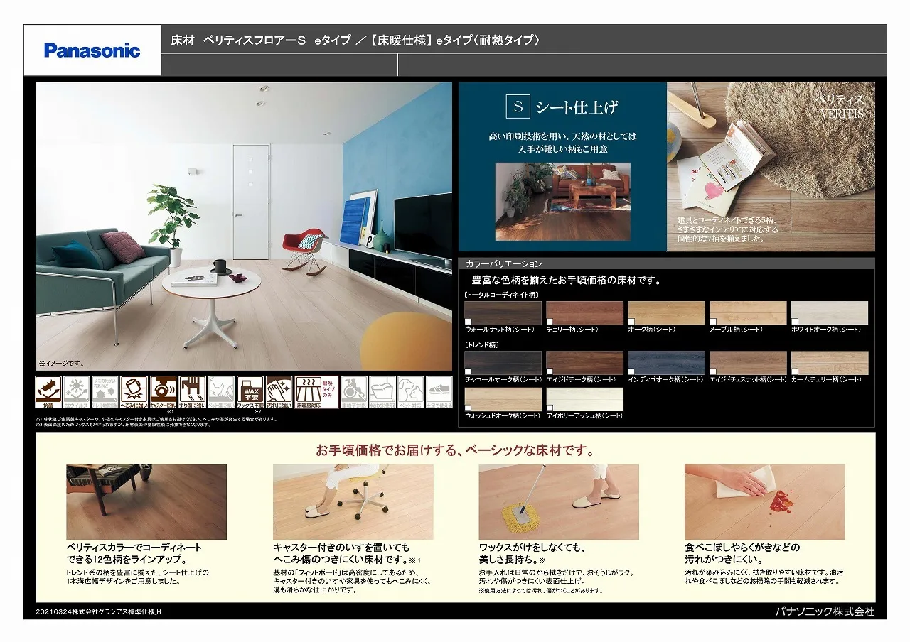Open the large living room floor photo
The height and width of the screenshot is (642, 910).
244,227
